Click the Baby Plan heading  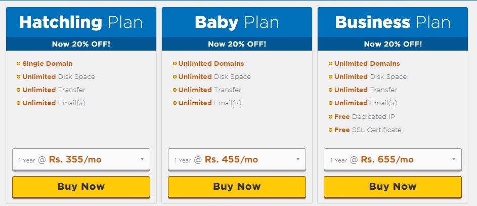pos(237,23)
